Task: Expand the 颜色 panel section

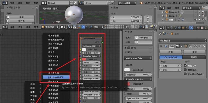Action: pyautogui.click(x=126, y=48)
